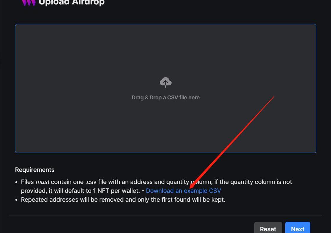Open the Download an example CSV link

pos(183,191)
